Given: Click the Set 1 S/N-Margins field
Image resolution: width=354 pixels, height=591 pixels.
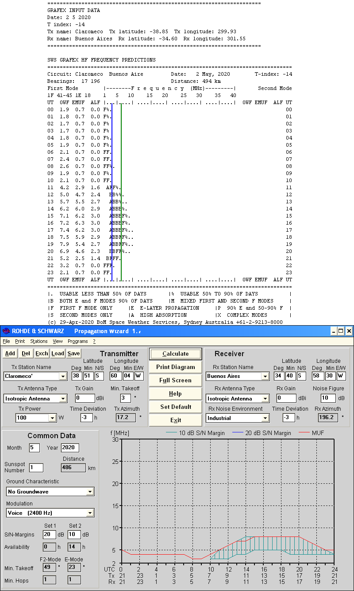Looking at the screenshot, I should pos(49,535).
